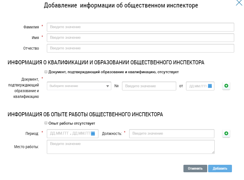Expand the document type 'Выберите значение' dropdown
Viewport: 244px width, 180px height.
76,86
